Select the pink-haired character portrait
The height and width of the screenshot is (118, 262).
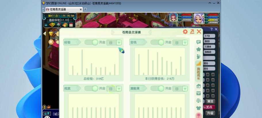click(x=173, y=17)
